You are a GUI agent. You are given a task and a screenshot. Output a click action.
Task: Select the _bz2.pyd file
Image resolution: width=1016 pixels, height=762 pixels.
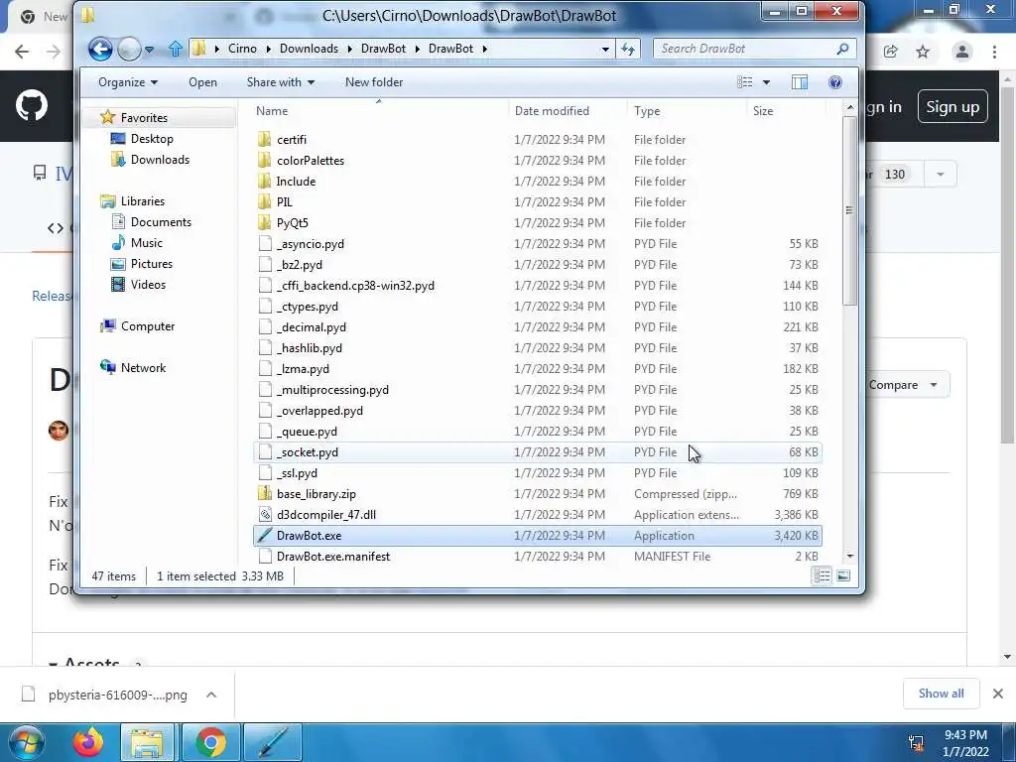point(538,264)
